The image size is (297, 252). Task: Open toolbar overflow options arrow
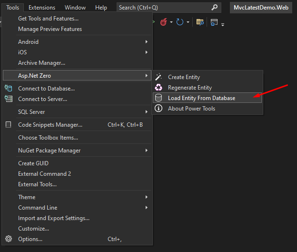[223, 24]
